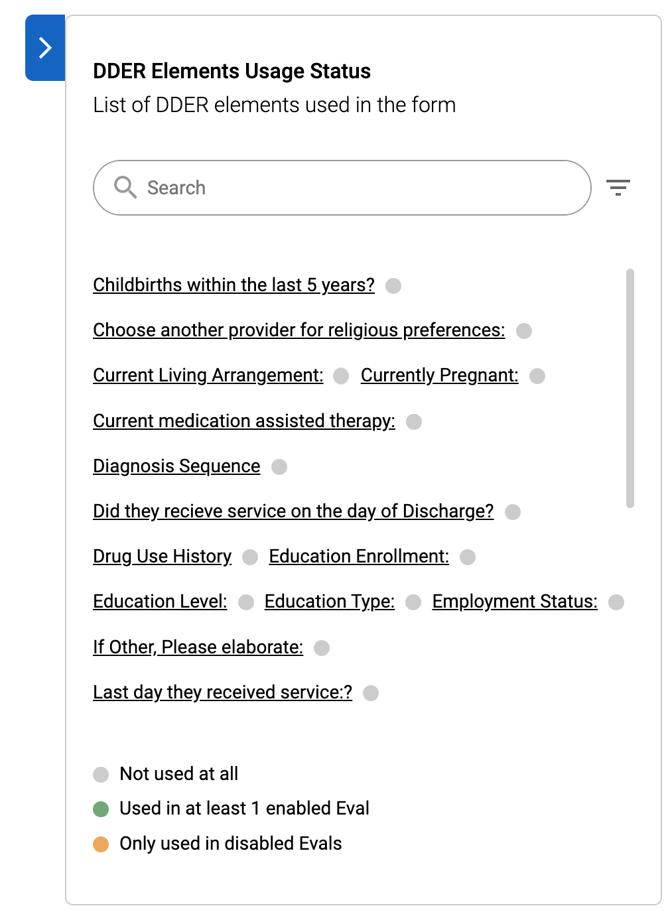670x922 pixels.
Task: Click gray status dot beside Diagnosis Sequence
Action: [279, 467]
